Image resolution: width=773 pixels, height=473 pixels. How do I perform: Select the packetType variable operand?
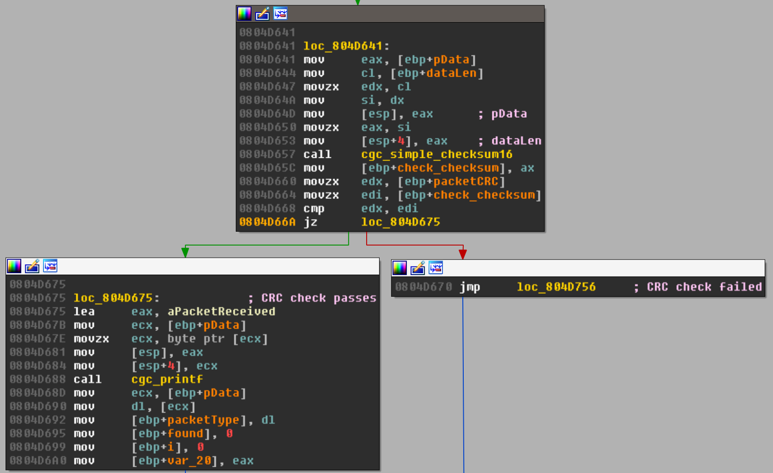pos(203,420)
